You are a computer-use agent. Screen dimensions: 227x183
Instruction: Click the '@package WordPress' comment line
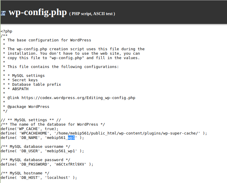(28, 106)
